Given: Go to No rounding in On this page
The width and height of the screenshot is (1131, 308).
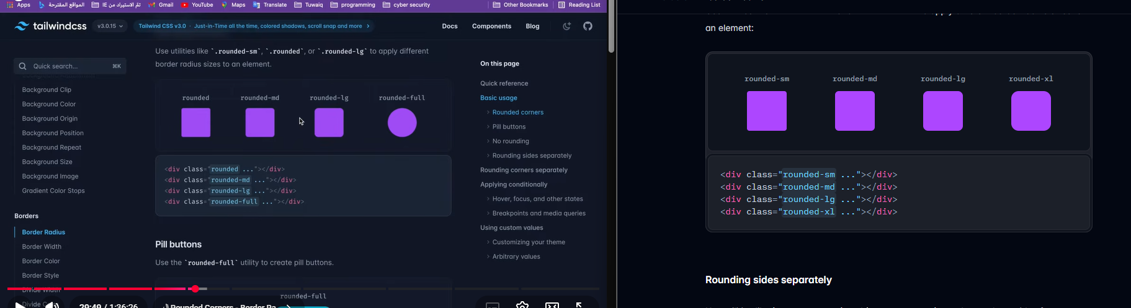Looking at the screenshot, I should coord(511,141).
